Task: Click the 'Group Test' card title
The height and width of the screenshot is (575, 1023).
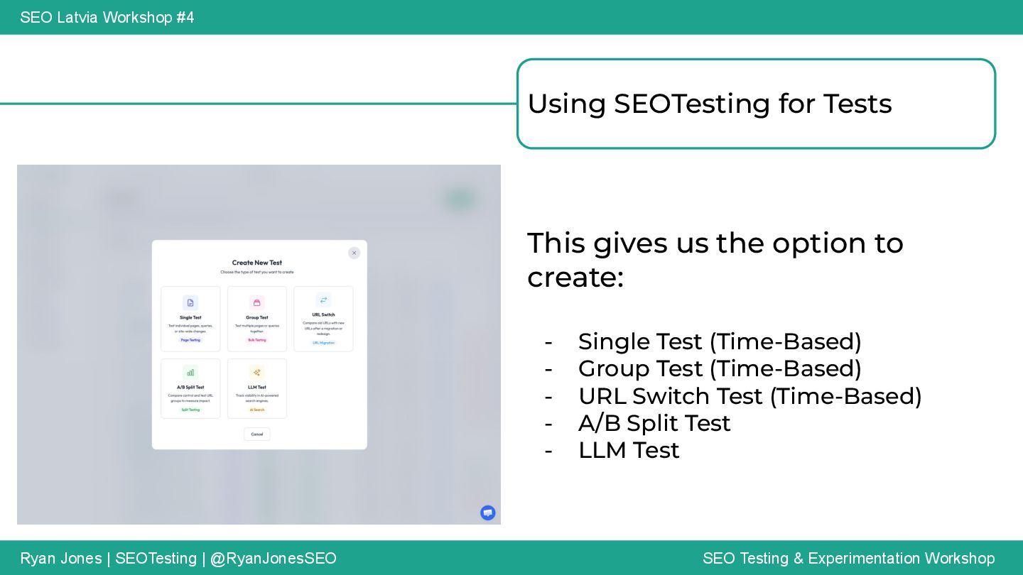Action: pos(257,318)
